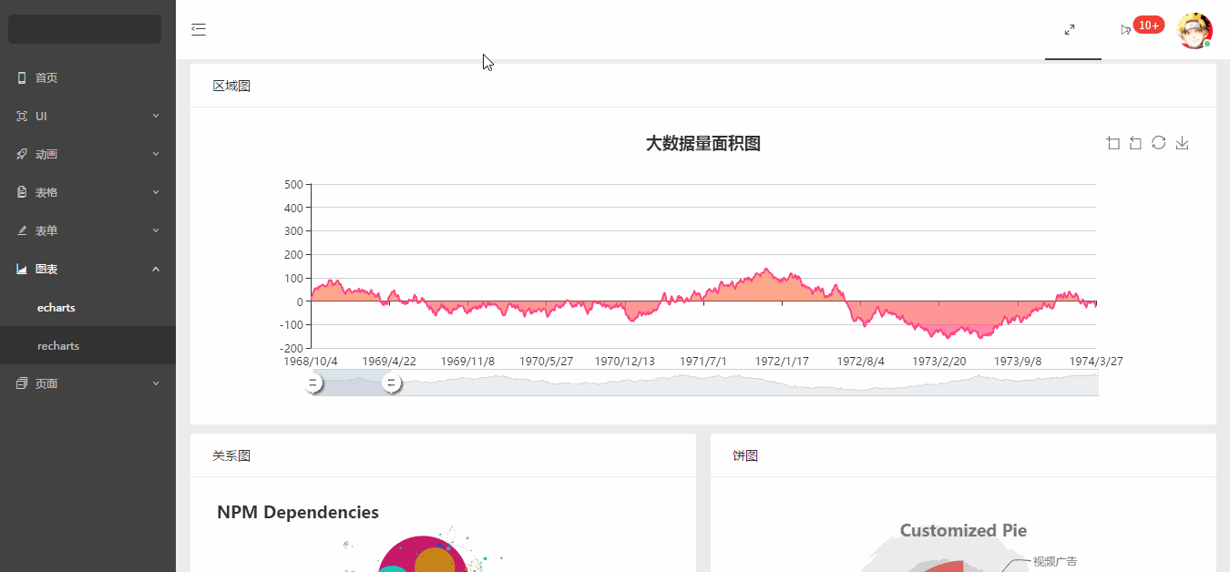Select the echarts menu item

[x=56, y=308]
